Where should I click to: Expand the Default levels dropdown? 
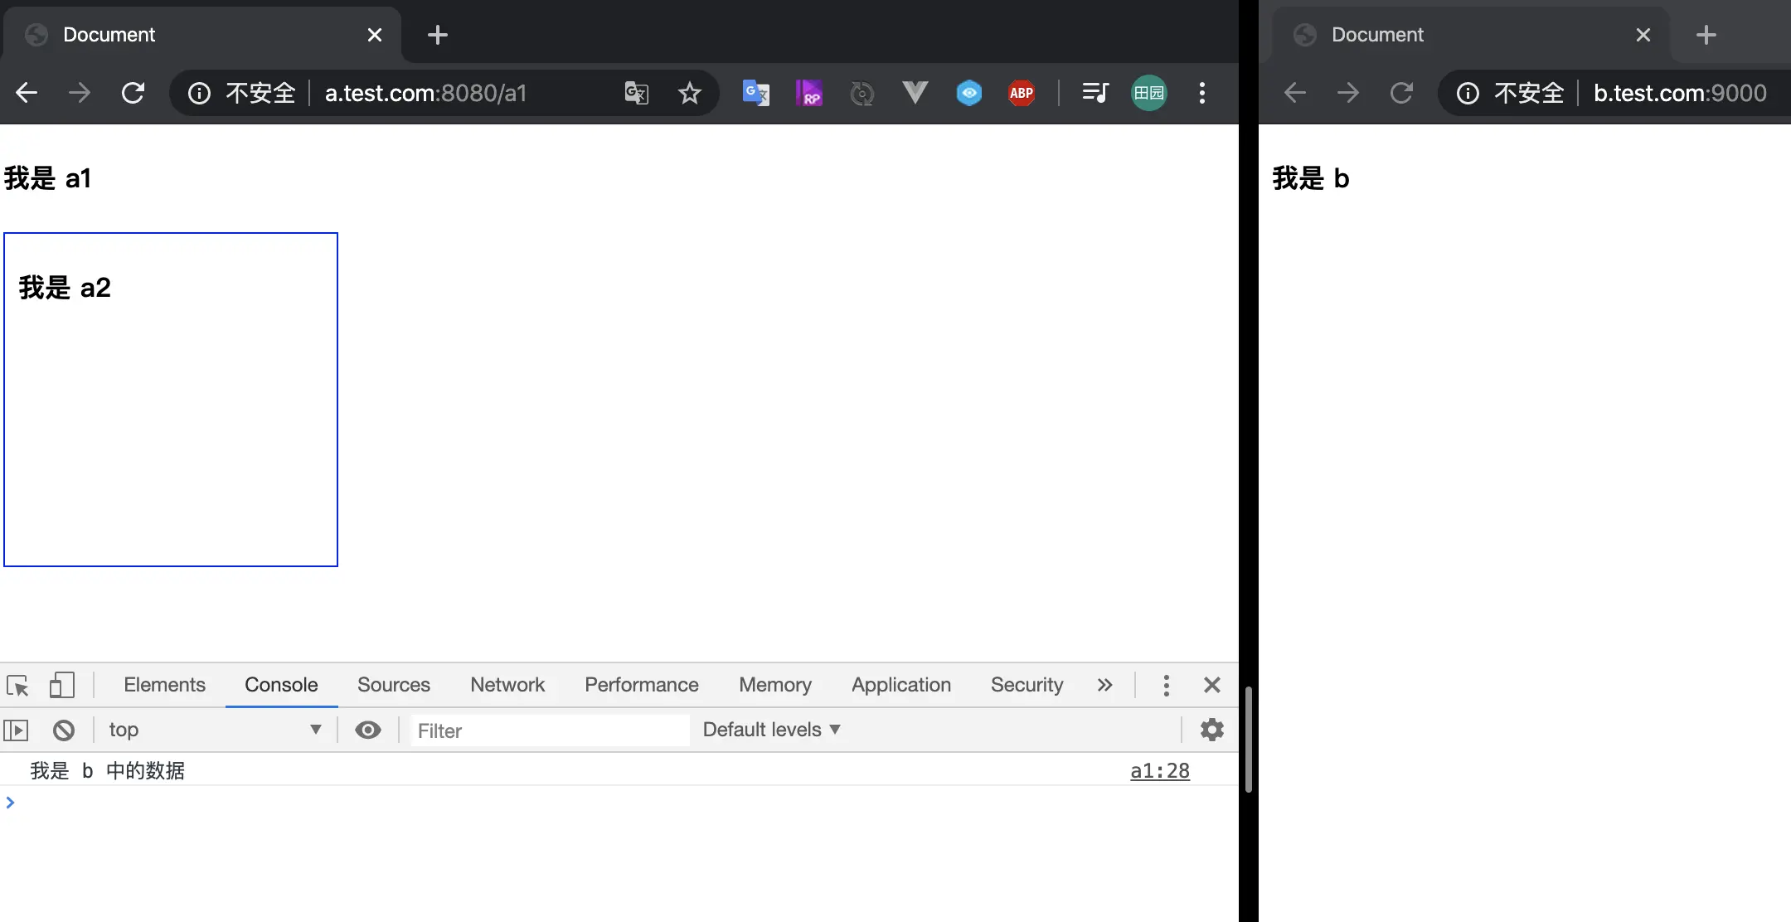click(x=771, y=730)
